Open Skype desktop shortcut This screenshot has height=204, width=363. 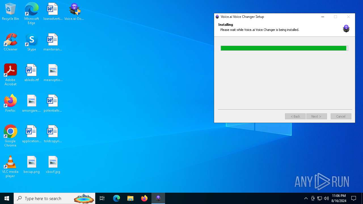point(31,42)
